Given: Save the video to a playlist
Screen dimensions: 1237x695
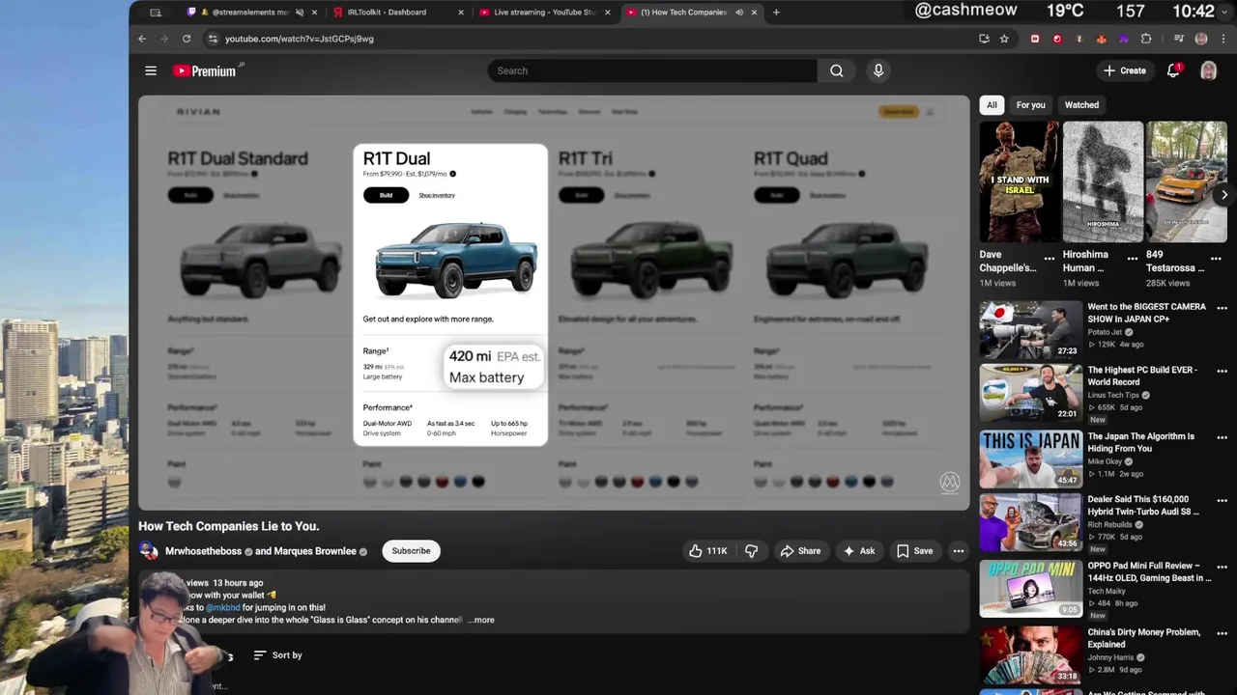Looking at the screenshot, I should 914,551.
